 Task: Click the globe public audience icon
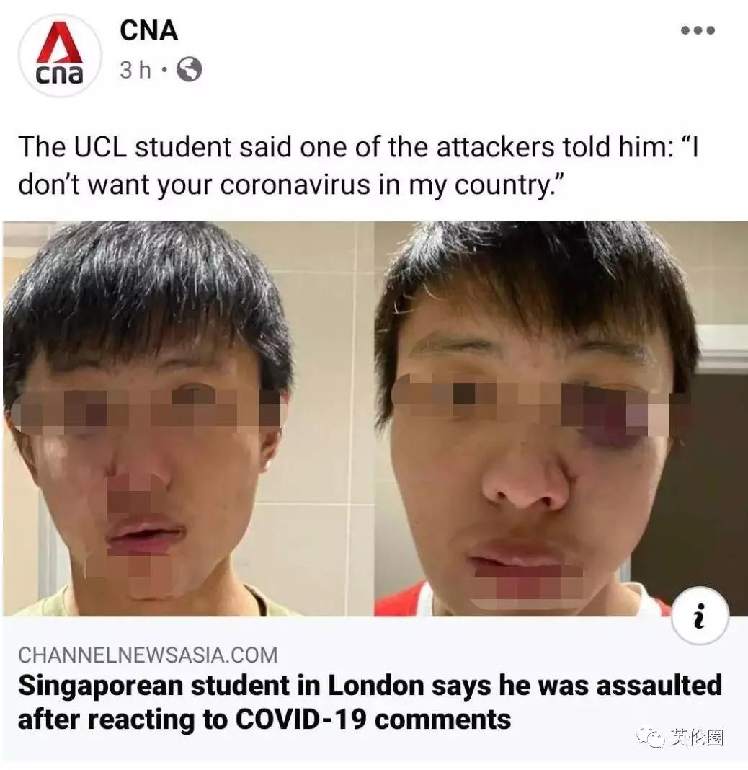click(x=189, y=69)
